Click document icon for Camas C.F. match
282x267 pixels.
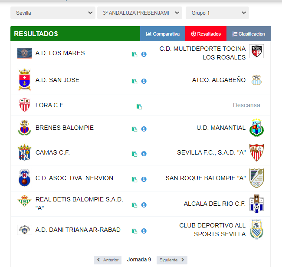click(134, 154)
